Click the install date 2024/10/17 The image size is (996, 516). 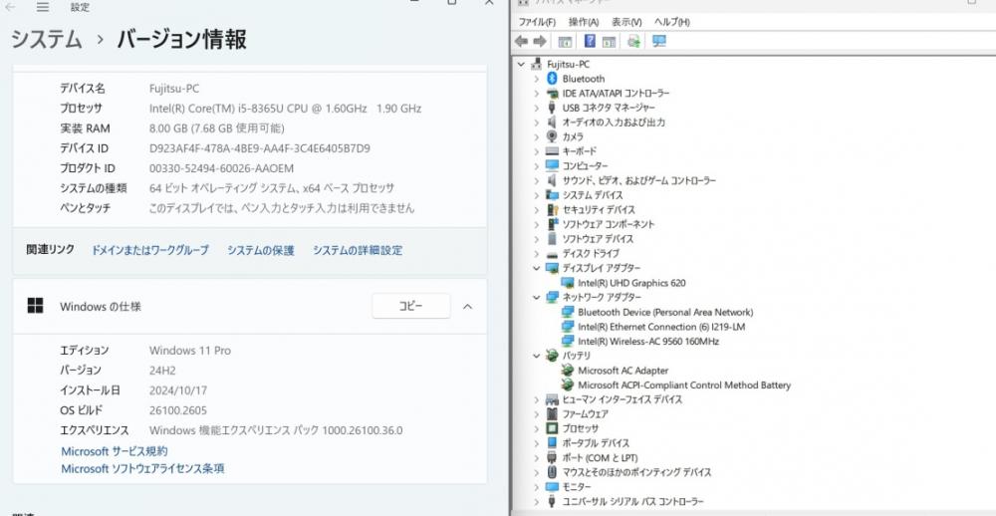coord(178,390)
